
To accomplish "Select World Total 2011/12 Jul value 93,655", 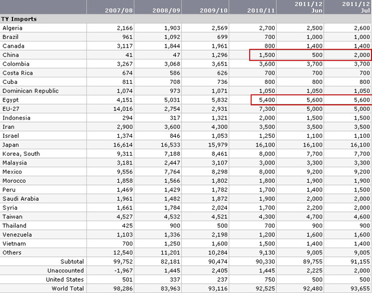I will [360, 289].
